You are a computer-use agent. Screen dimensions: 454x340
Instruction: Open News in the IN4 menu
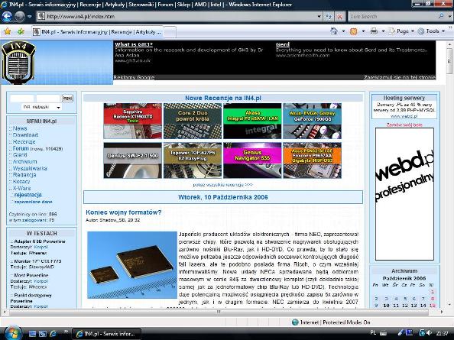[x=20, y=128]
